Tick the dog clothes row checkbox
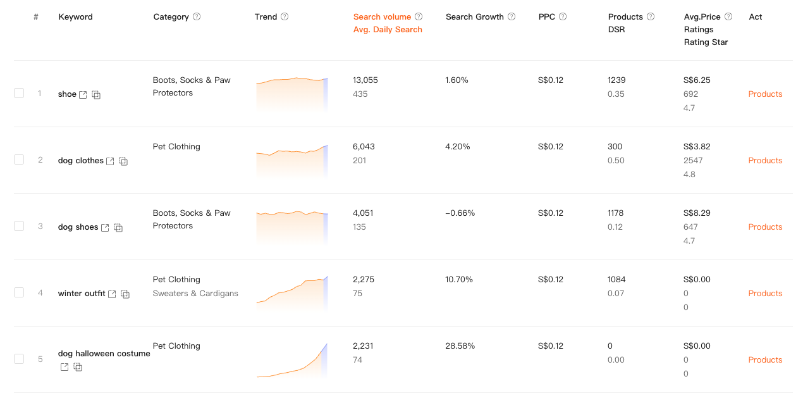Screen dimensions: 803x393 pos(19,159)
